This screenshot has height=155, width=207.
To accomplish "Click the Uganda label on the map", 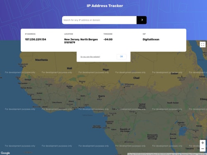I will [181, 122].
